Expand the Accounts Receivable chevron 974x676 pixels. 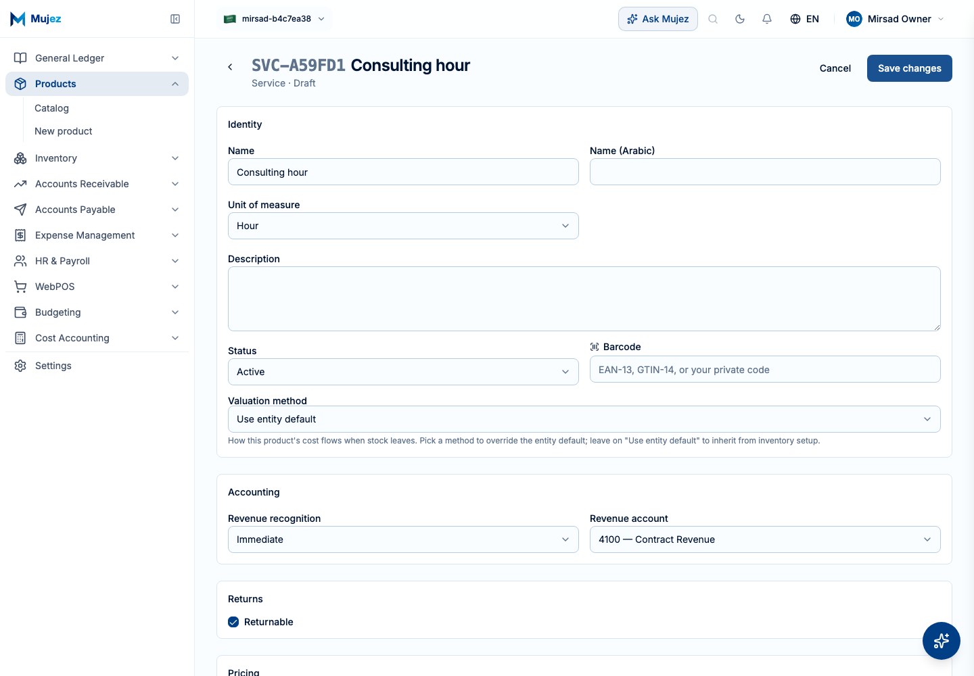click(x=175, y=184)
